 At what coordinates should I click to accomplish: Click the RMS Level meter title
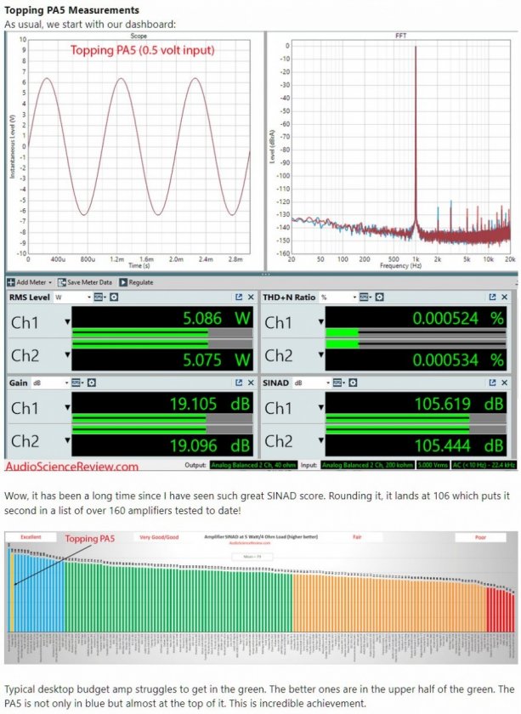[x=29, y=297]
